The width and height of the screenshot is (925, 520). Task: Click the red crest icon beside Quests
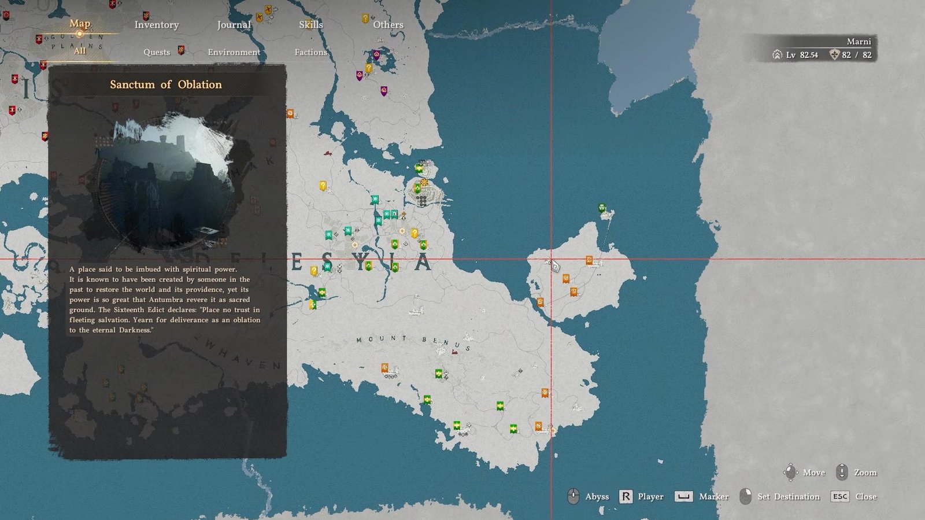181,50
